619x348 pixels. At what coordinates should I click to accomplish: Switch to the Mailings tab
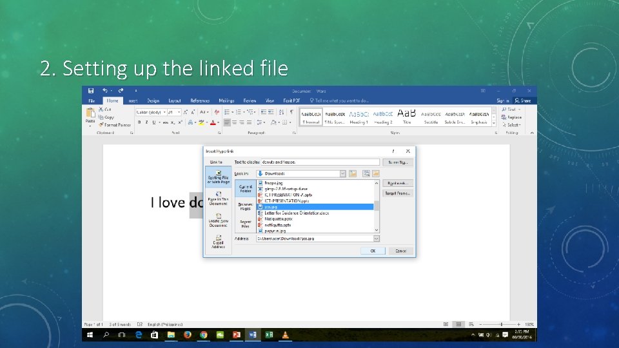click(x=226, y=101)
